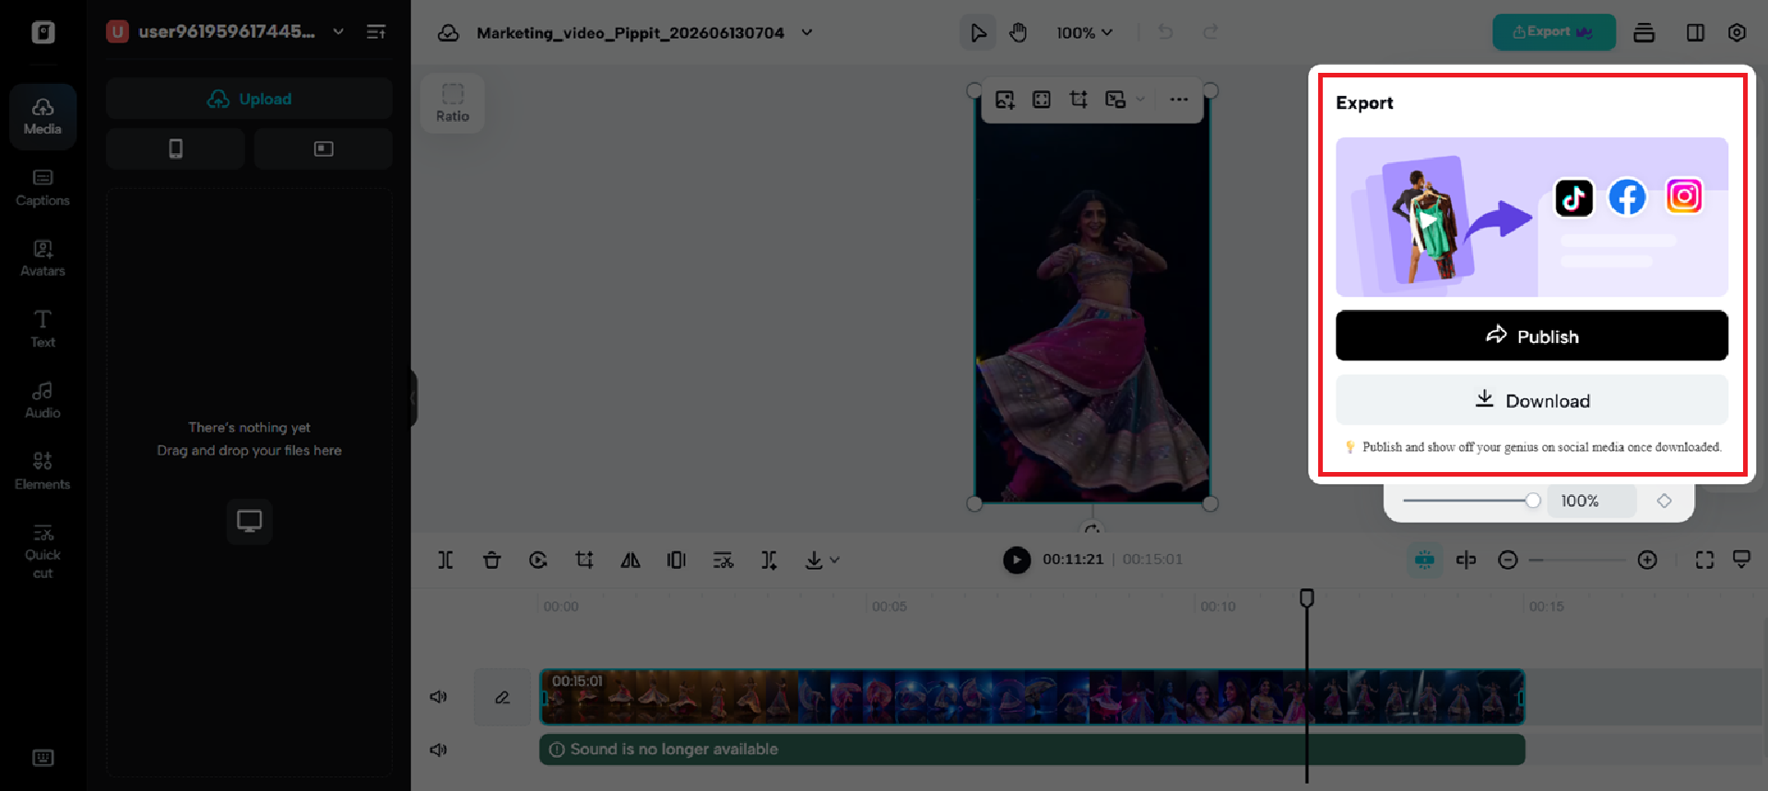Screen dimensions: 1768x791
Task: Toggle the split layout panel icon
Action: tap(1695, 32)
